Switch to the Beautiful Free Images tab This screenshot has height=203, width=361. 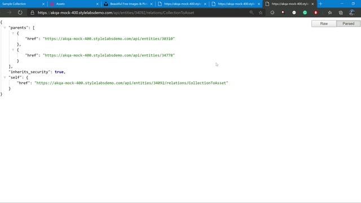point(128,4)
